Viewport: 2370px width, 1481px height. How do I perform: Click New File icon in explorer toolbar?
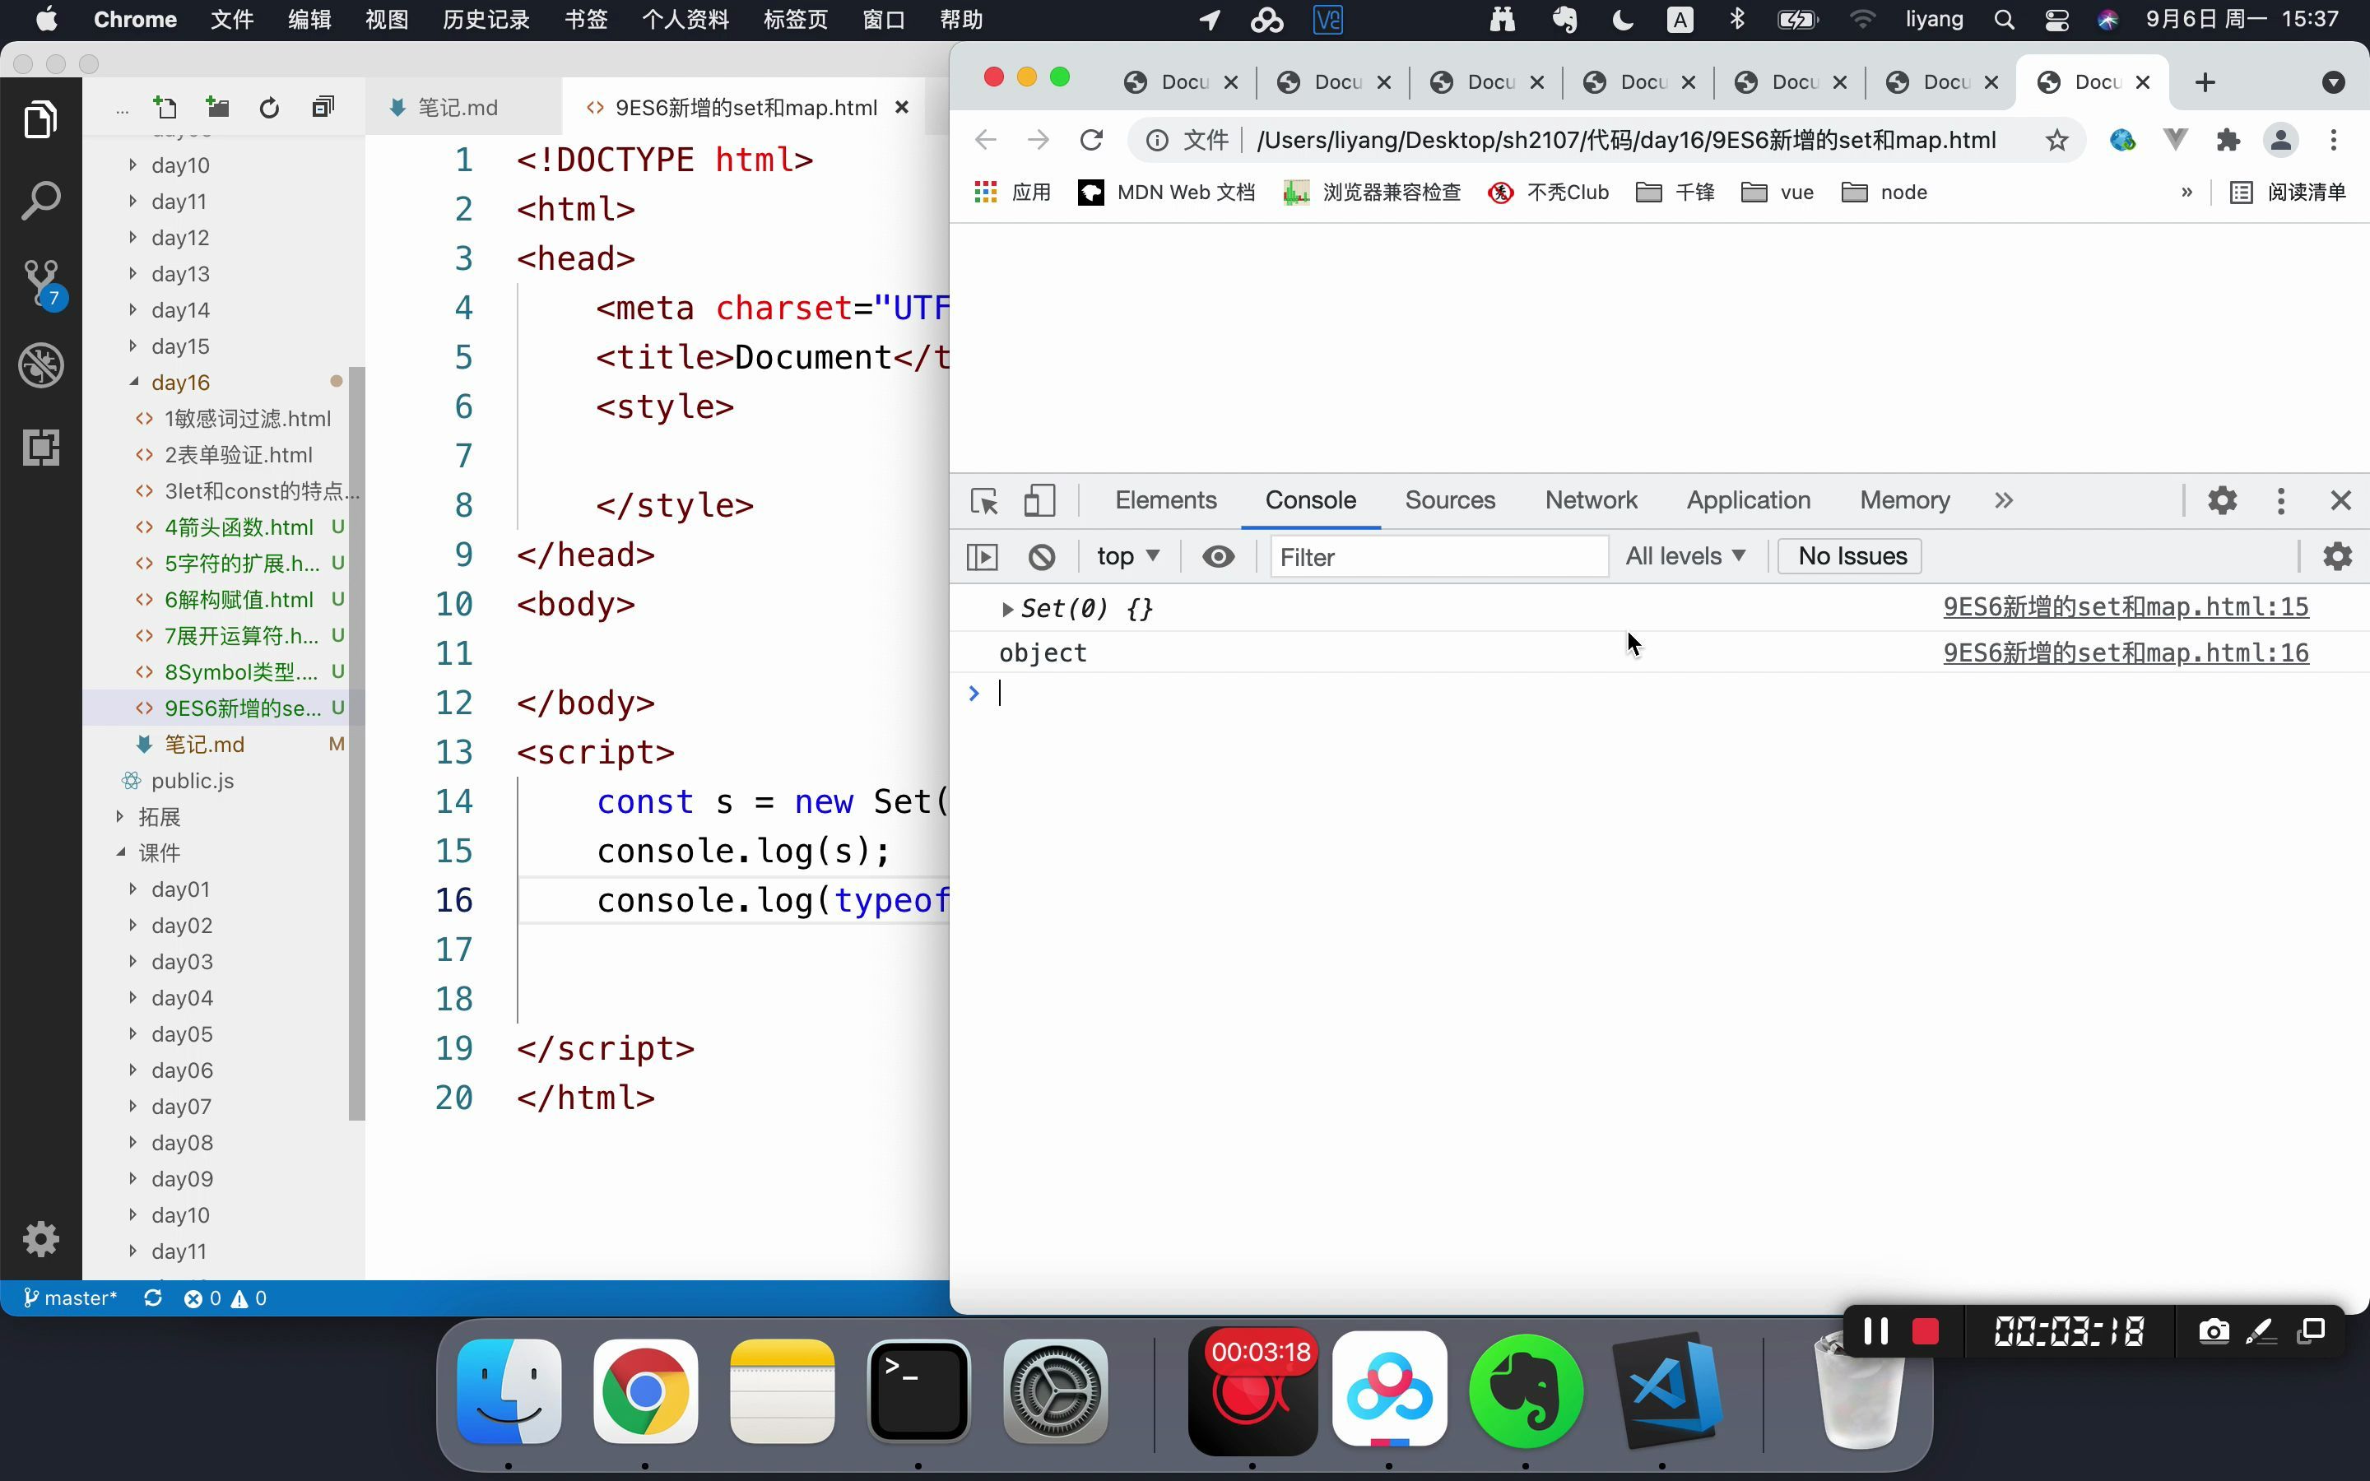165,108
